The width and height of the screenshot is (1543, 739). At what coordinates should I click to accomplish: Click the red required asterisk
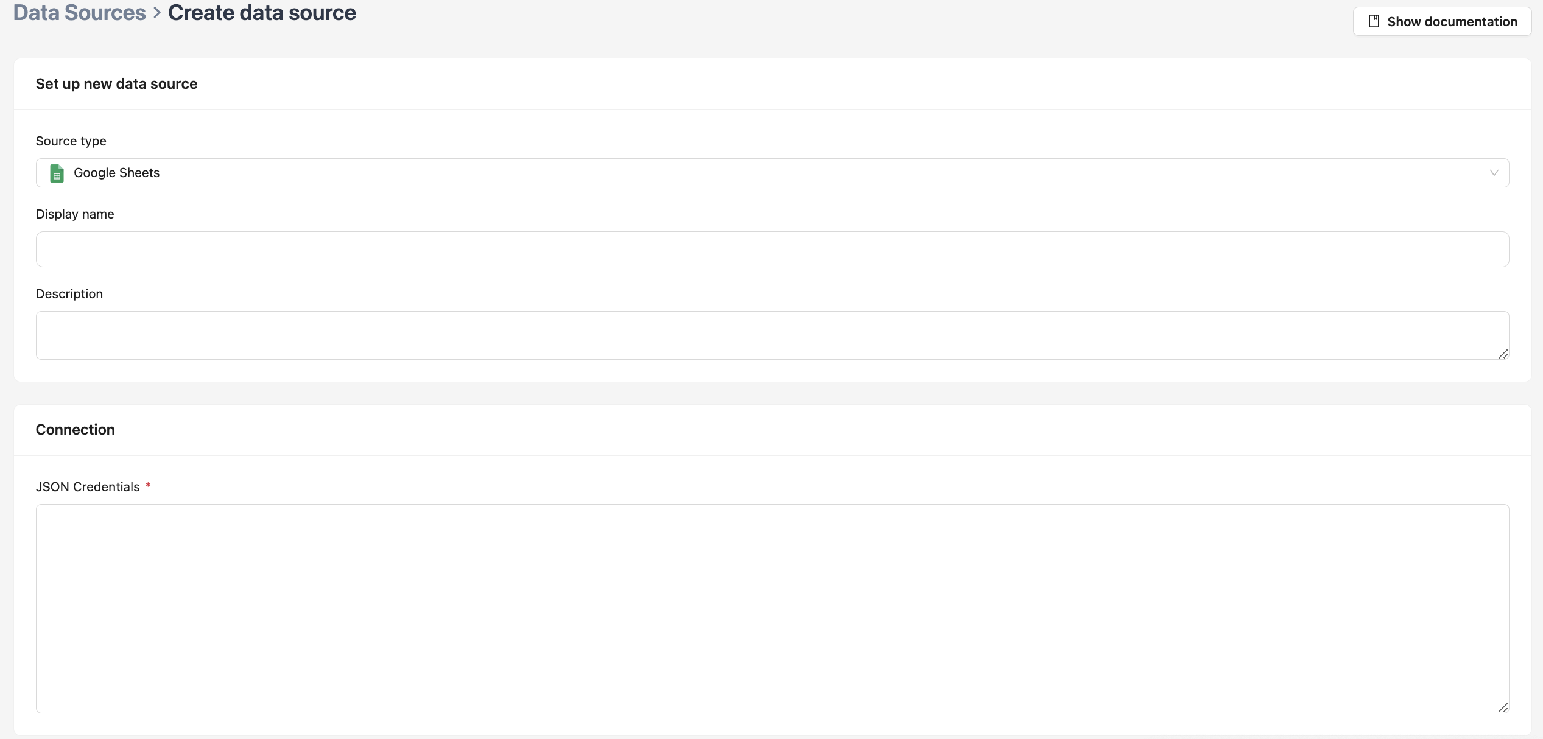(149, 486)
